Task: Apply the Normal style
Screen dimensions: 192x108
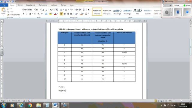Action: [x=97, y=12]
